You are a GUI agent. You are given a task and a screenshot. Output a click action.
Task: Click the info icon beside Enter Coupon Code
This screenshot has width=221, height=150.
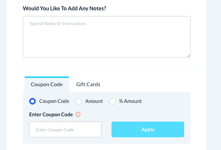pyautogui.click(x=78, y=115)
